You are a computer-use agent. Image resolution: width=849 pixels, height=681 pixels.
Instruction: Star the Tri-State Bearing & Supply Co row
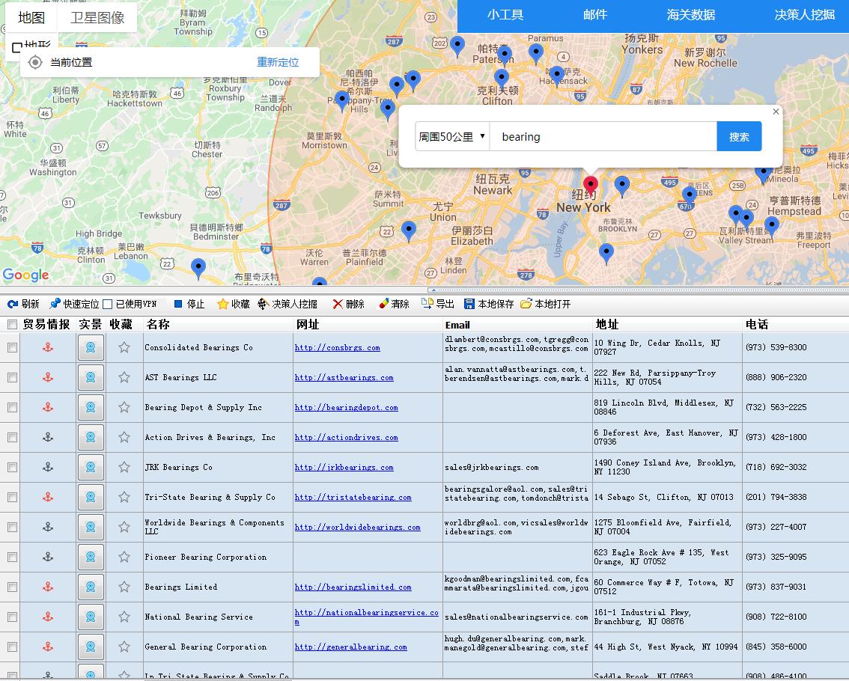point(124,497)
